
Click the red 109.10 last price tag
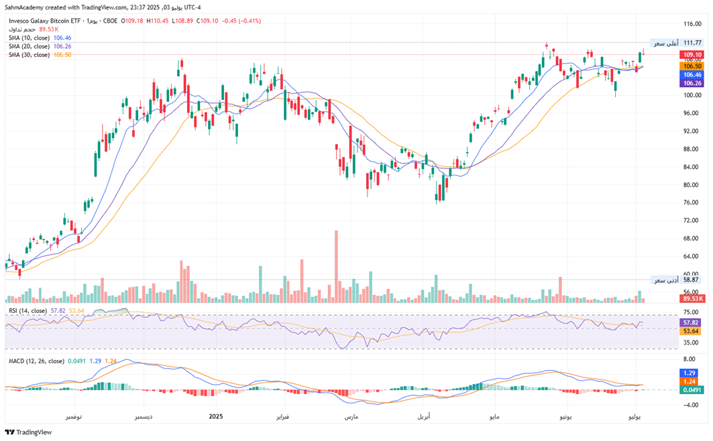[692, 54]
